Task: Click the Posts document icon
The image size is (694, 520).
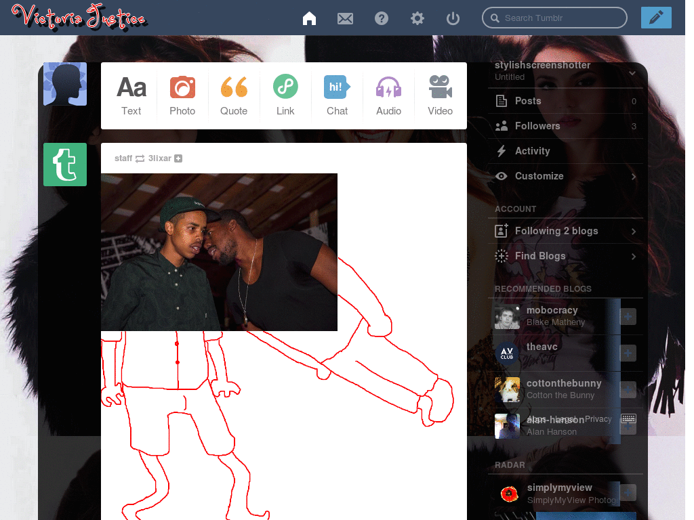Action: coord(502,101)
